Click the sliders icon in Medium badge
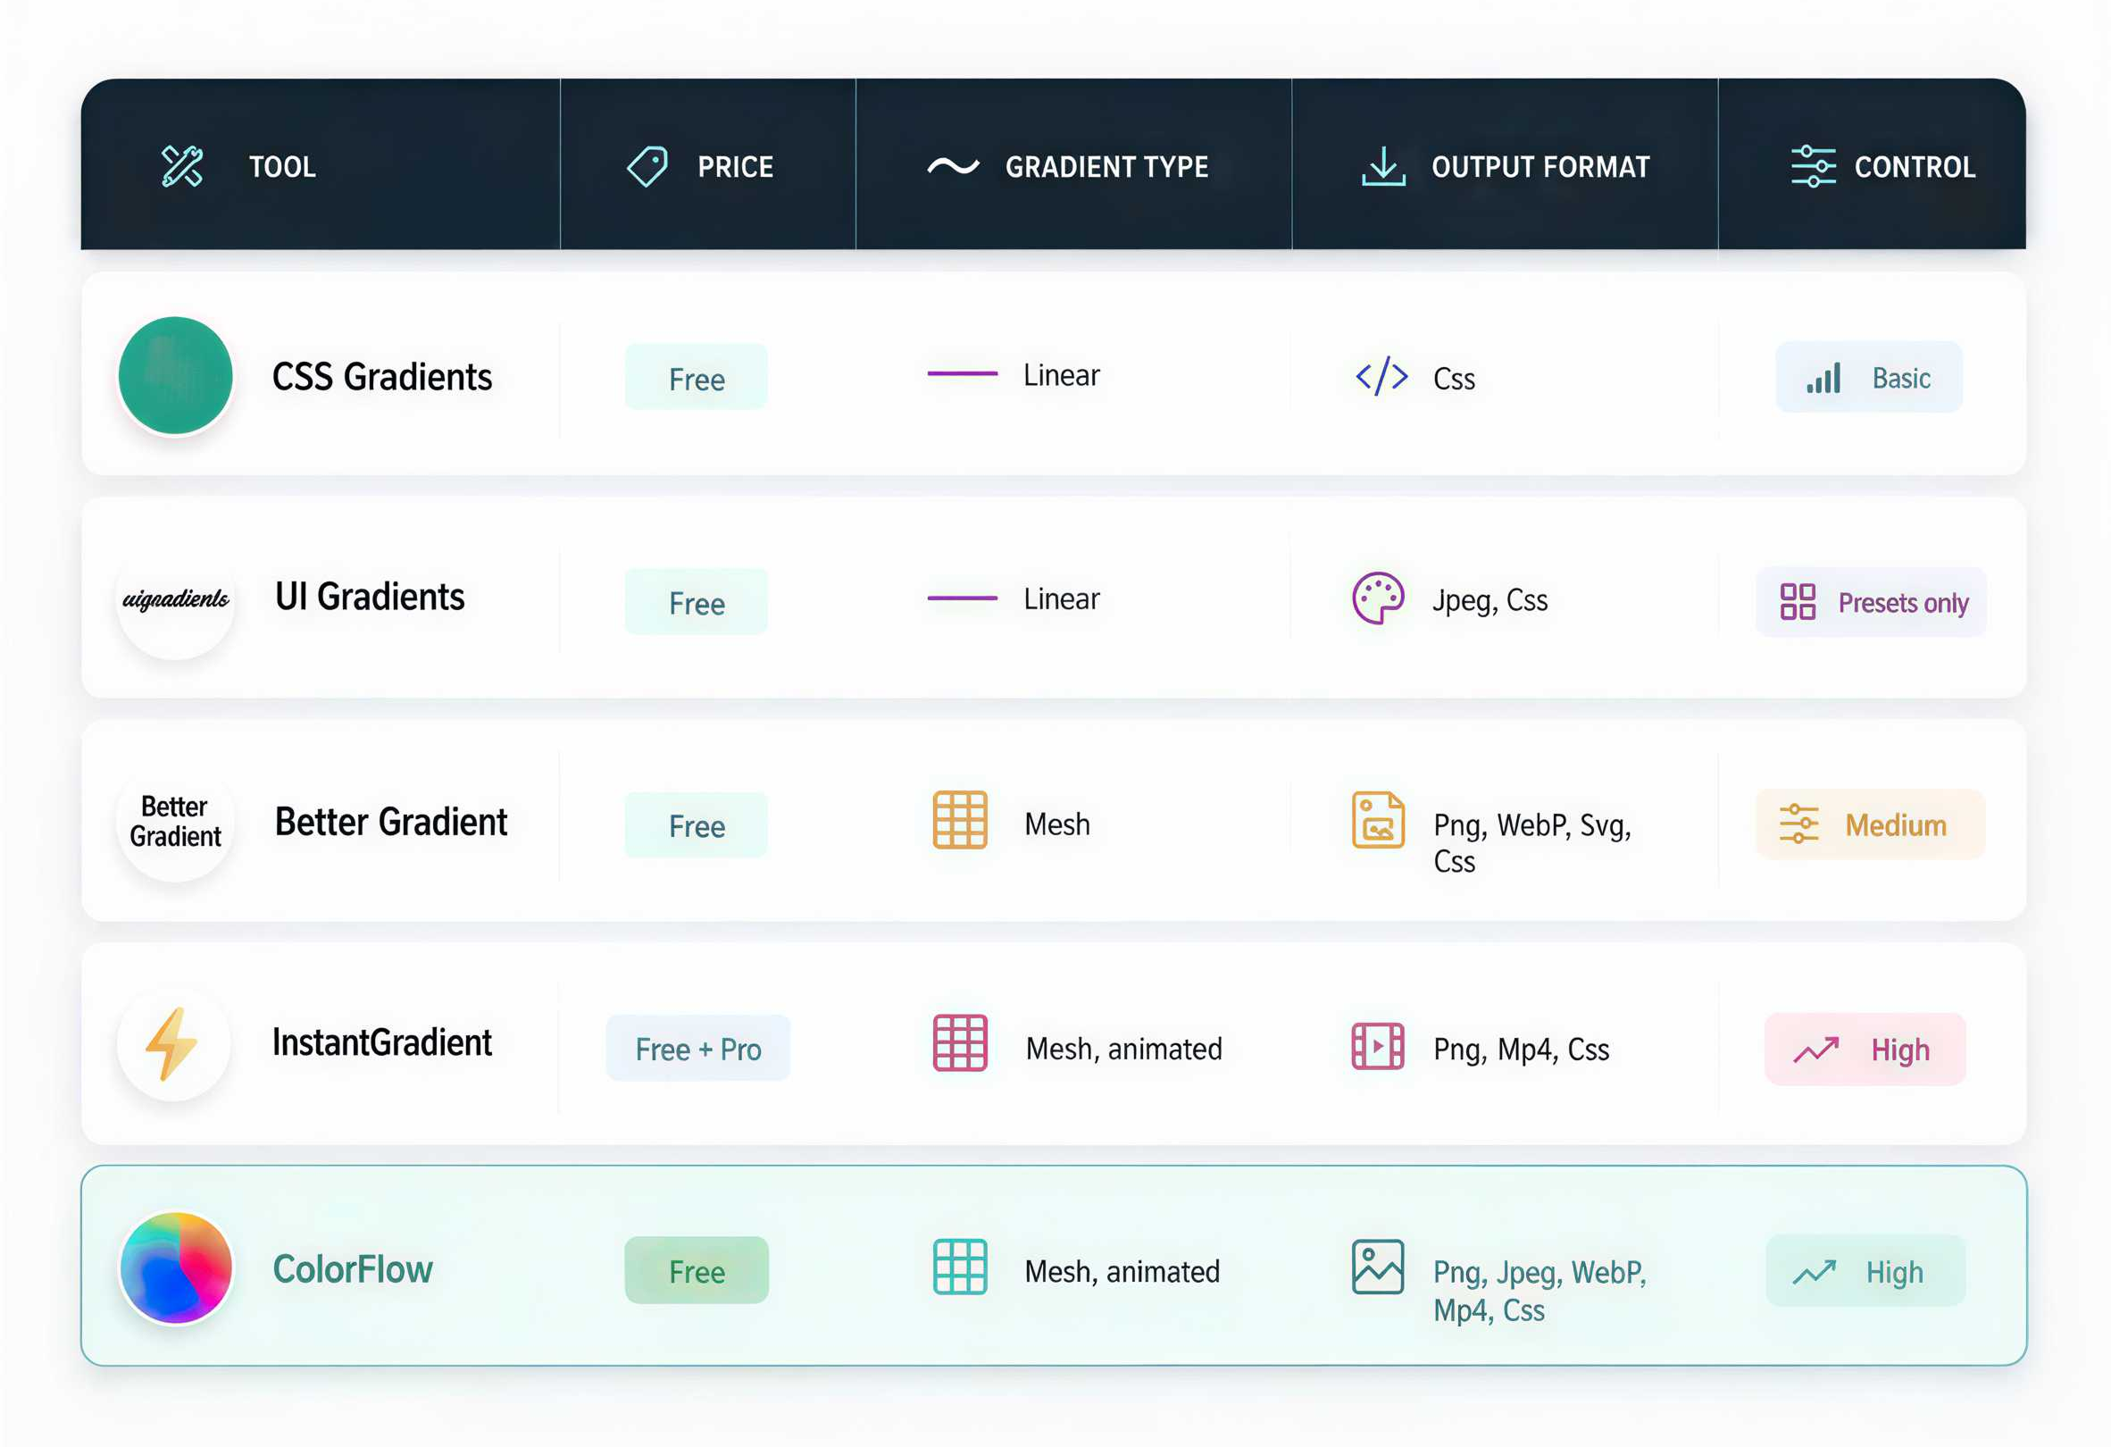 [1798, 824]
